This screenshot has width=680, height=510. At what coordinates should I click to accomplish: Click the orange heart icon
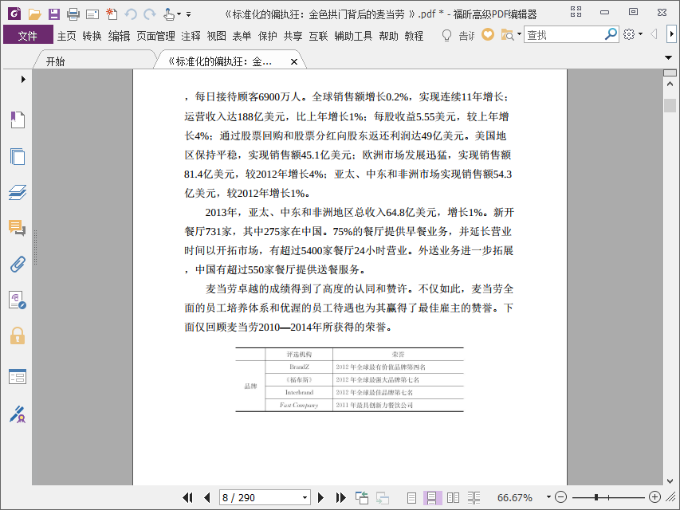point(488,34)
